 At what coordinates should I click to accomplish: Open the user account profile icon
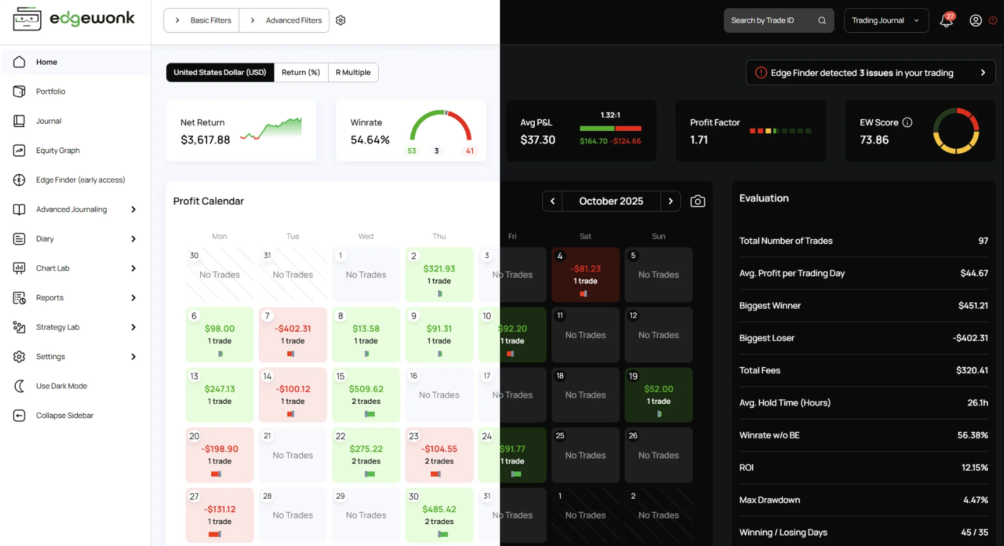click(975, 20)
